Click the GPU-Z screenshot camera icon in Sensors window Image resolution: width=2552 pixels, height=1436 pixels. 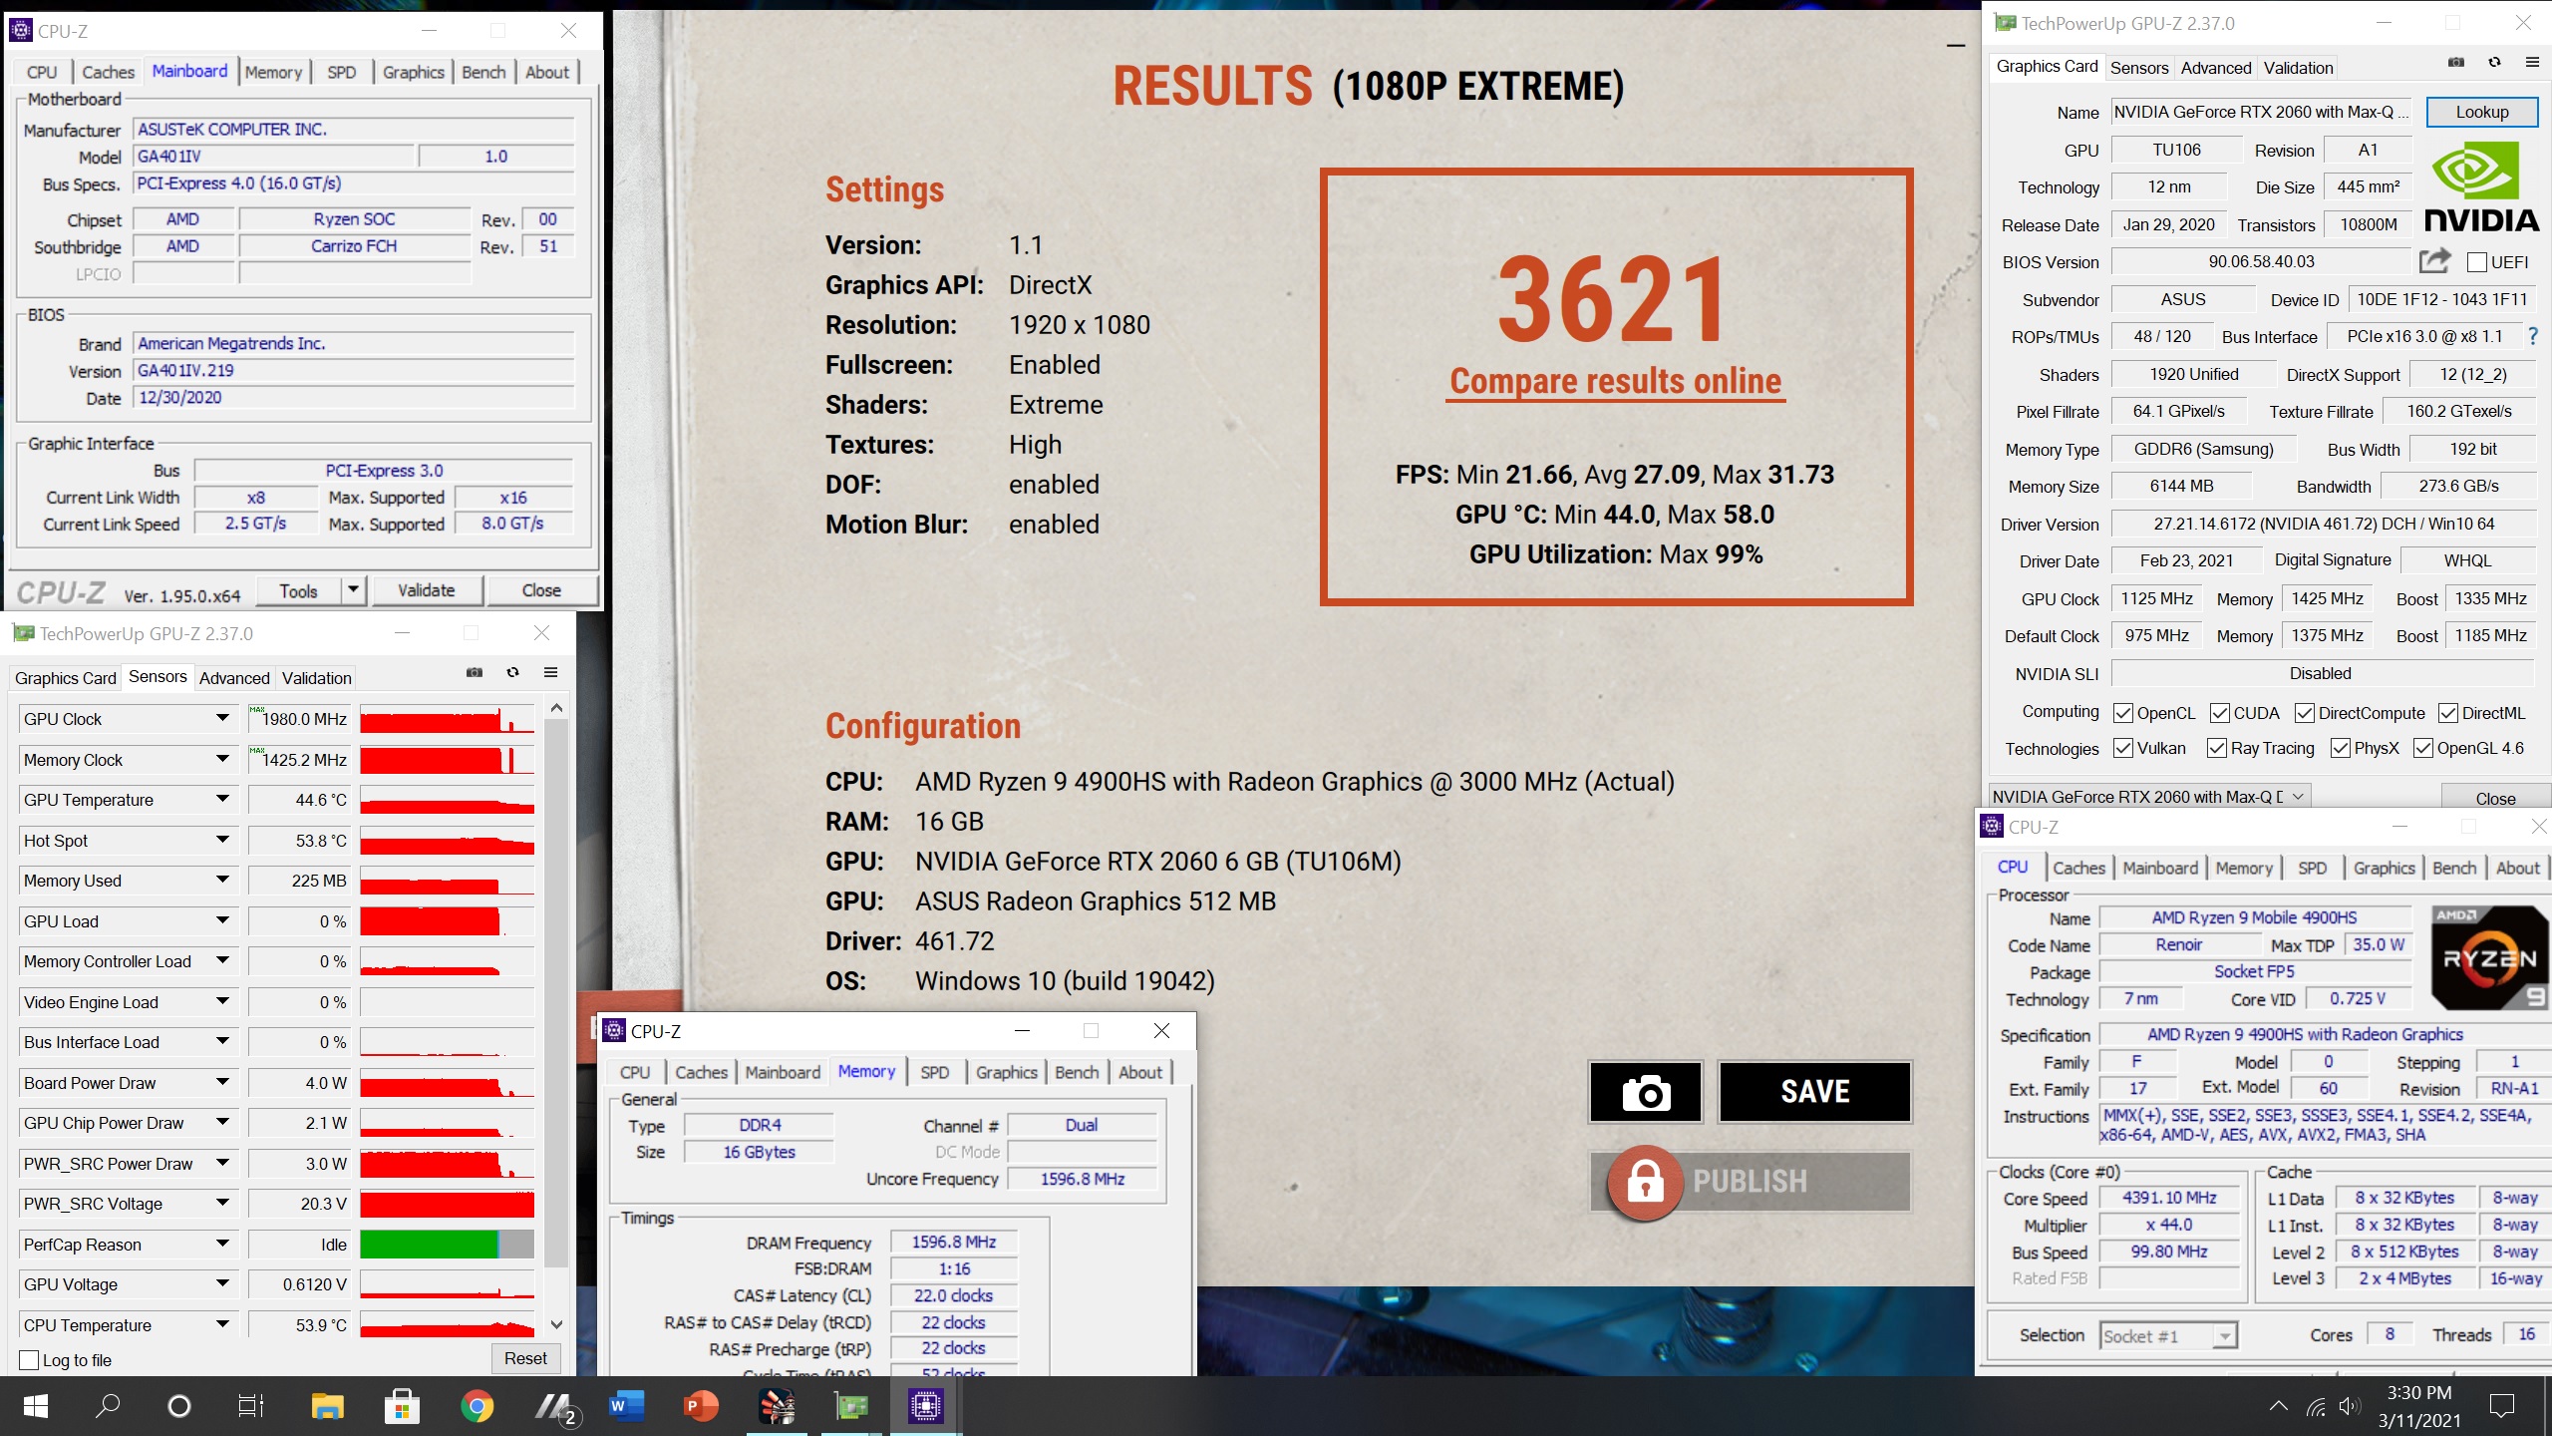[x=475, y=672]
